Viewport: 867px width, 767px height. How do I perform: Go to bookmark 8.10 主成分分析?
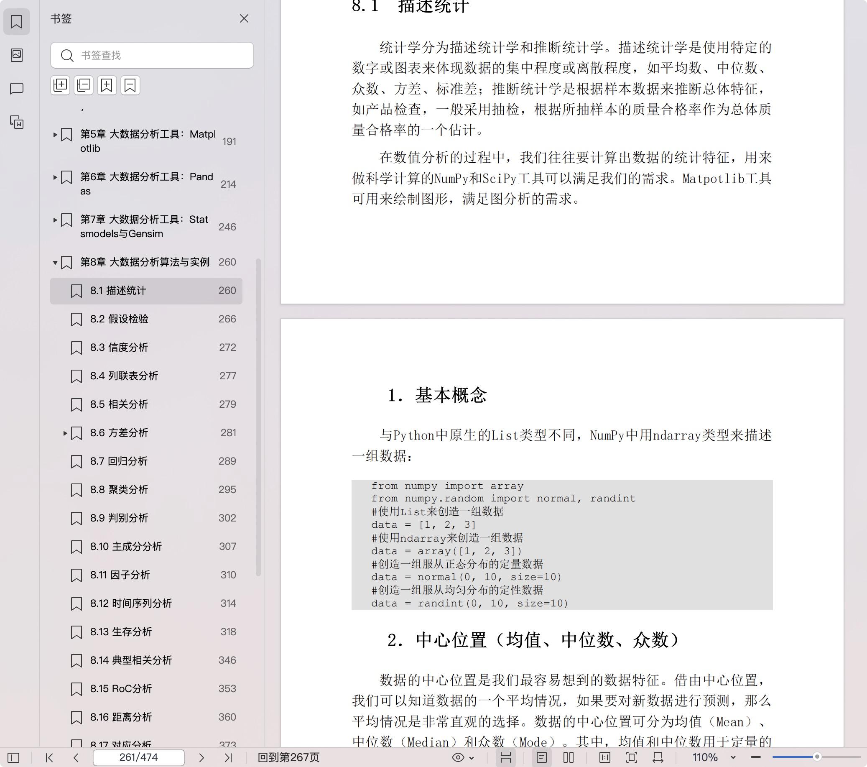coord(146,547)
